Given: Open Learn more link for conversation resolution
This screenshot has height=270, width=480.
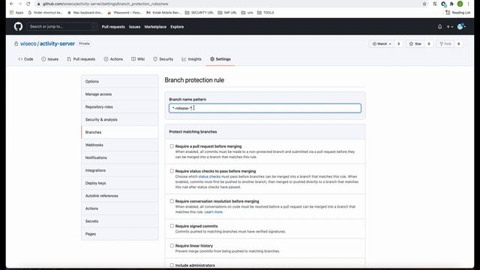Looking at the screenshot, I should tap(213, 211).
